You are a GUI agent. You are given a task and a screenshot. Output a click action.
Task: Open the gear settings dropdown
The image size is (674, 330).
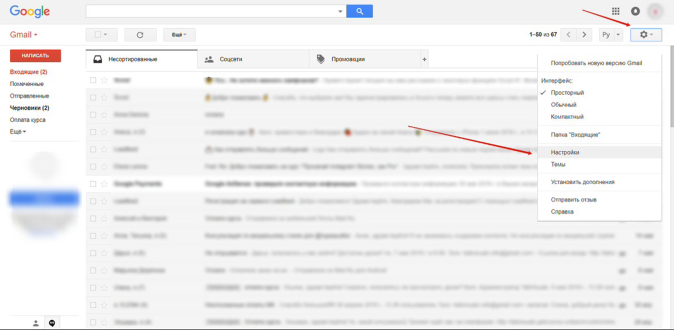[x=646, y=35]
